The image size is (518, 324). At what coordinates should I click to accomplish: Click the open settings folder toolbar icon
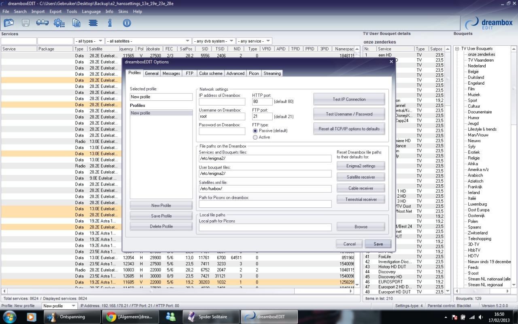[8, 23]
